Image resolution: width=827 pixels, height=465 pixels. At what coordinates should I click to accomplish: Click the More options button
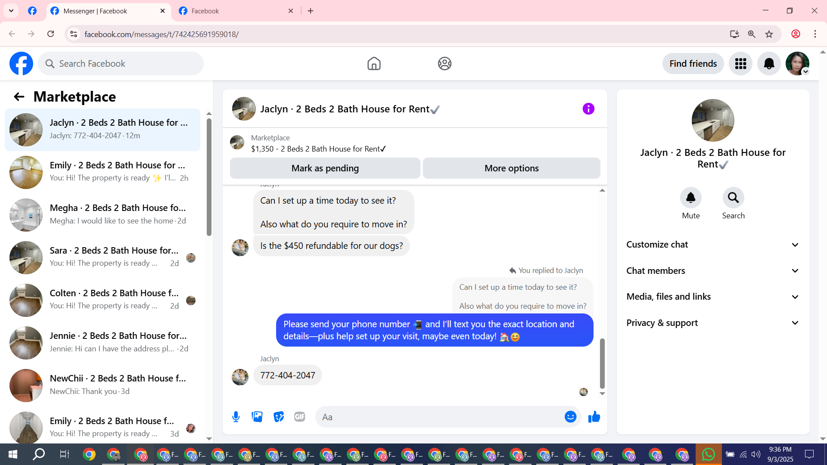tap(511, 168)
